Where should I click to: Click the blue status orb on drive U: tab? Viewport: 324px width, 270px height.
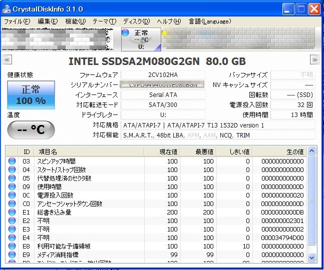[126, 32]
